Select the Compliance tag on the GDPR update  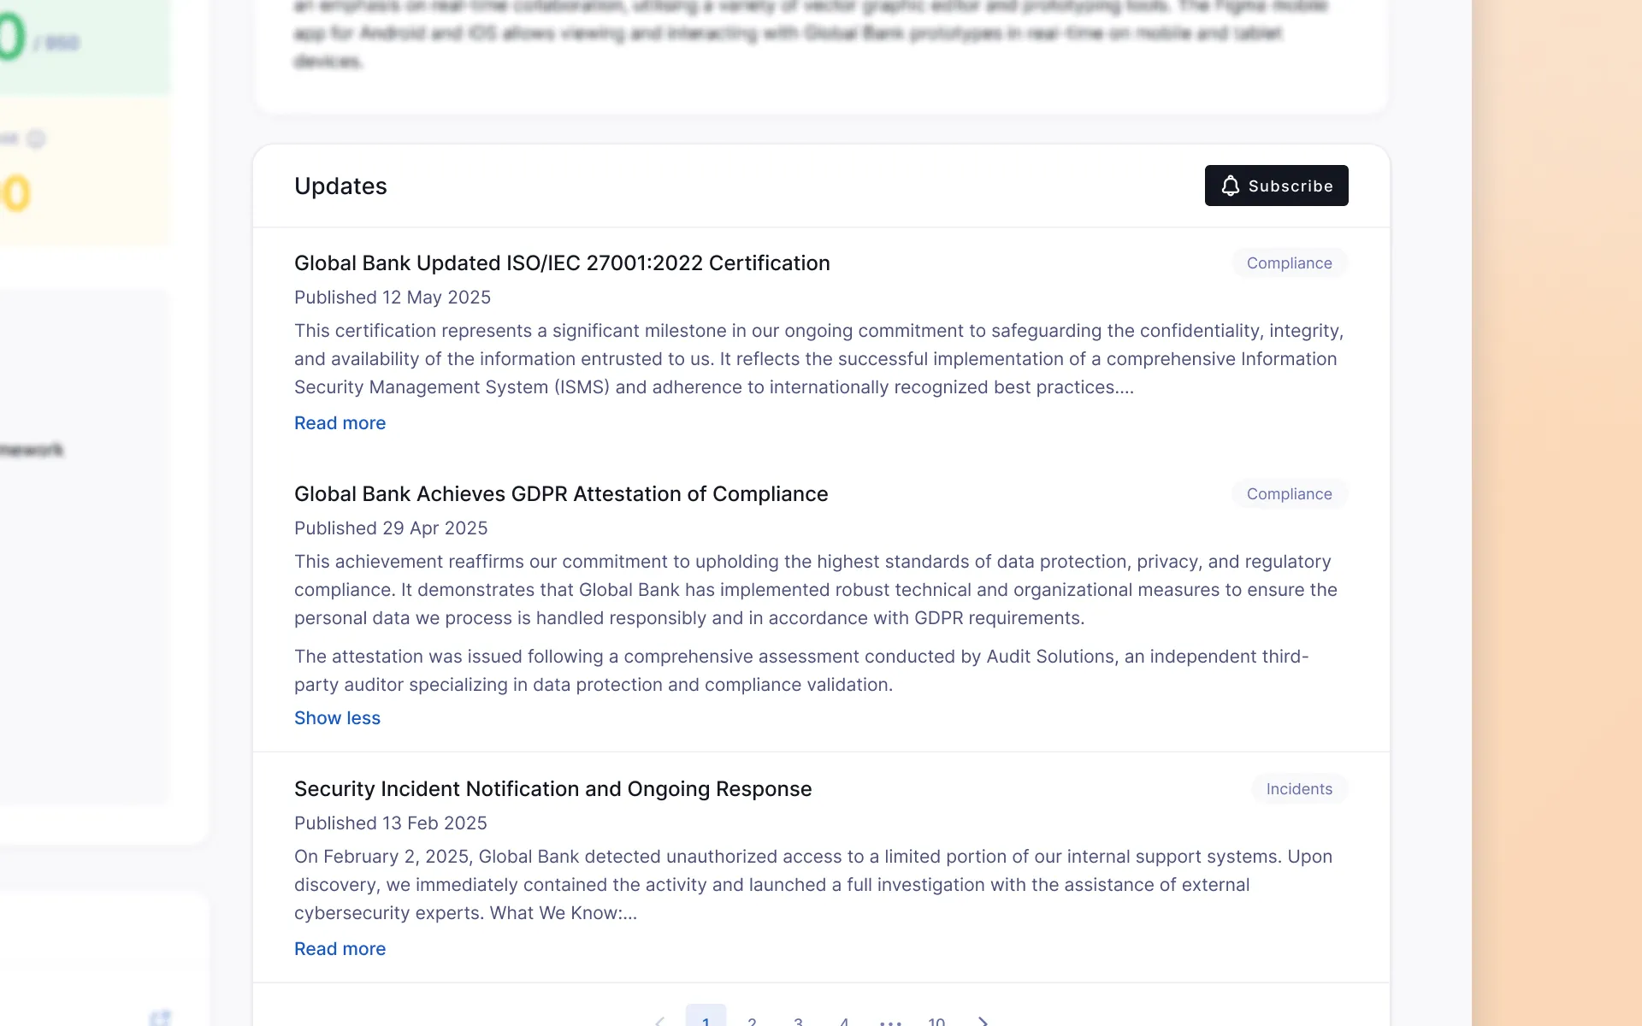tap(1289, 494)
